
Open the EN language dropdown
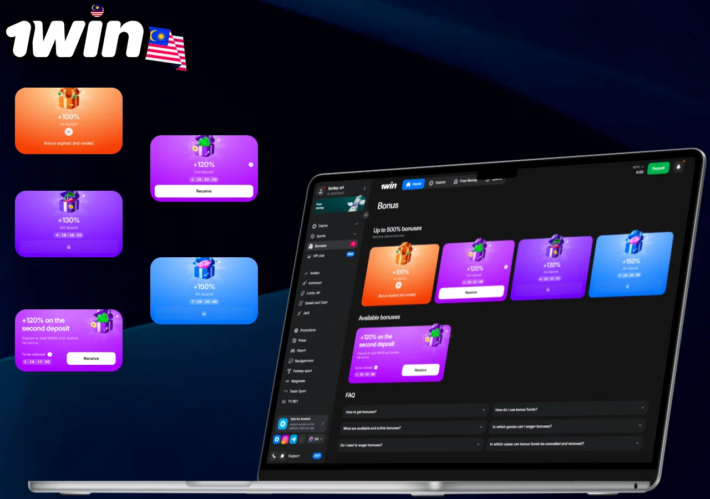(x=316, y=439)
